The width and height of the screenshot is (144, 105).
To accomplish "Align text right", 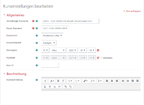I will point(117,81).
